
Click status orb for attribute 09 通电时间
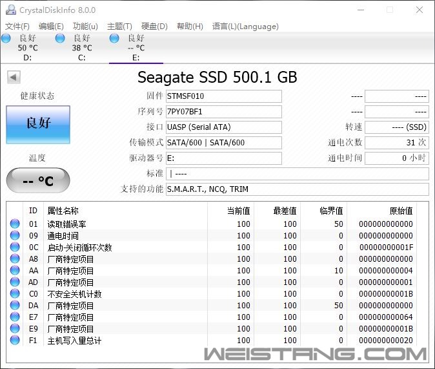(x=15, y=235)
